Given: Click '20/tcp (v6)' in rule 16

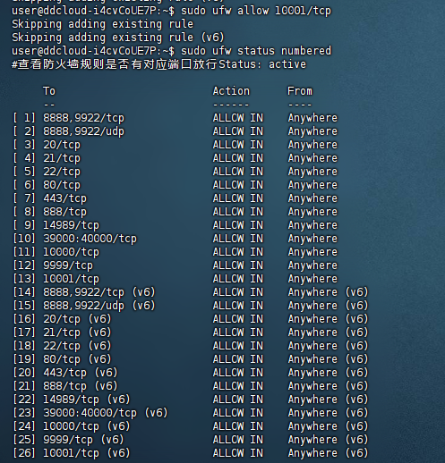Looking at the screenshot, I should [x=77, y=319].
